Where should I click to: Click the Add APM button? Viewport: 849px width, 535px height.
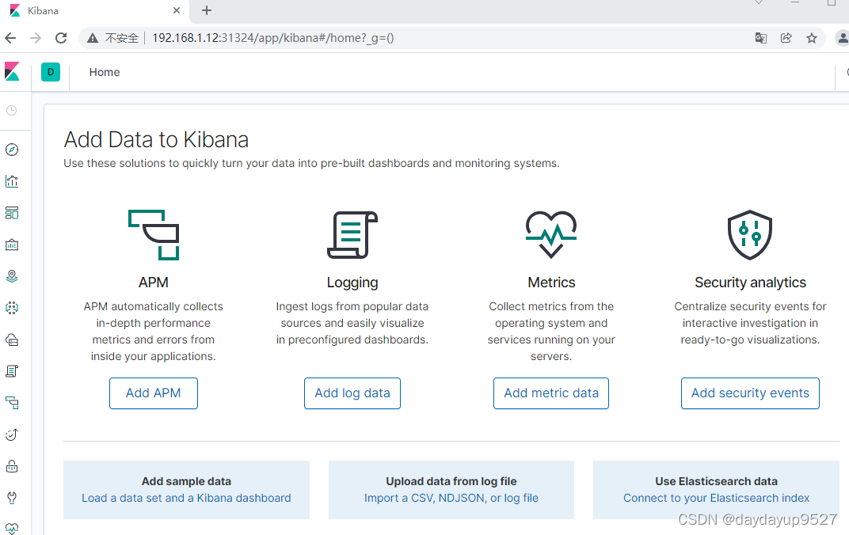[153, 393]
